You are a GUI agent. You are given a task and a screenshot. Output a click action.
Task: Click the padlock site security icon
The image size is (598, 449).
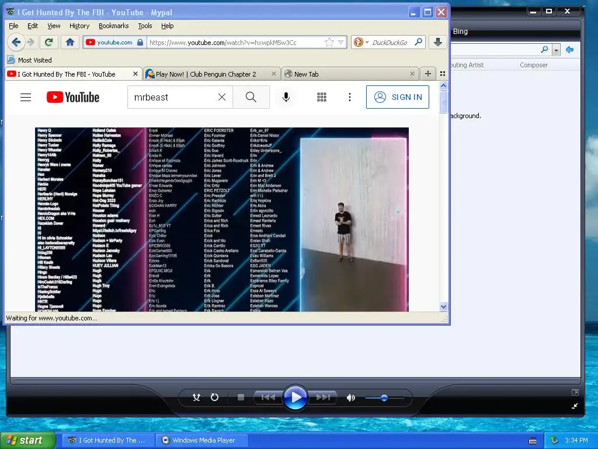coord(140,42)
